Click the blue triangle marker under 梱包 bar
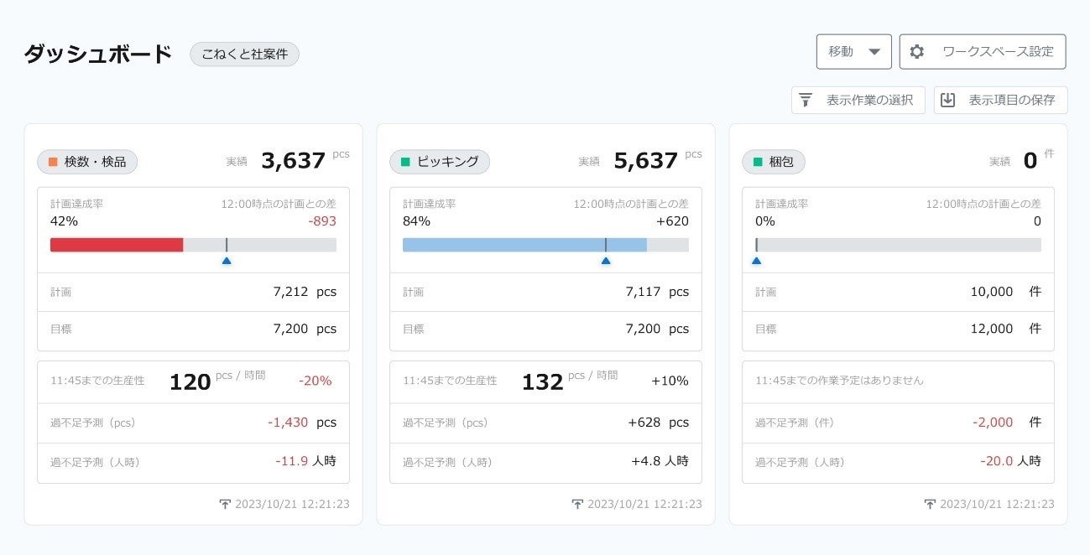 tap(756, 261)
